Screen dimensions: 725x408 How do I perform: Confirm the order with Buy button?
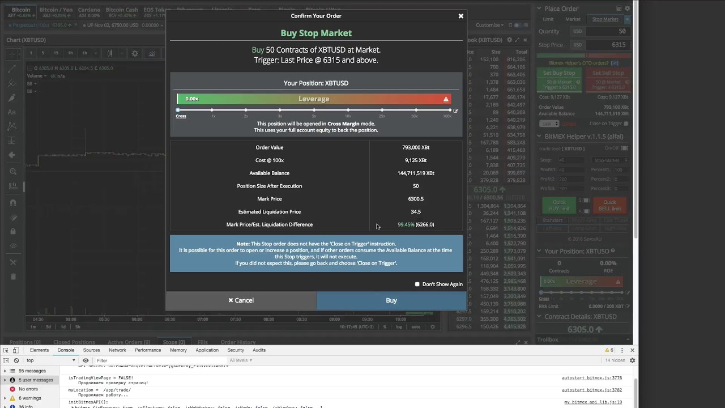(391, 300)
